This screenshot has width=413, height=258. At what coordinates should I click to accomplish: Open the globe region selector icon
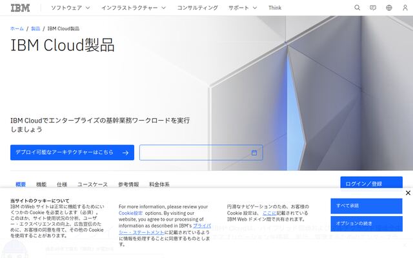point(388,8)
